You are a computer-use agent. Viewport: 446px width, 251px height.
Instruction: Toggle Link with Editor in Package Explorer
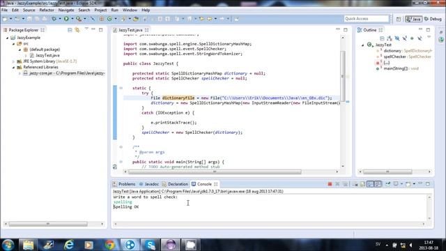pyautogui.click(x=77, y=30)
